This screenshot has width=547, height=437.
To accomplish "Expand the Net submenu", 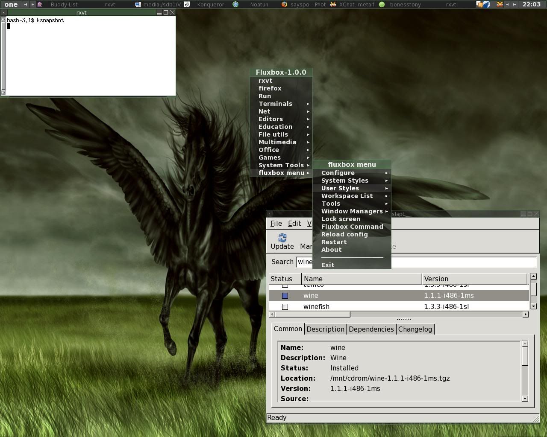I will pyautogui.click(x=281, y=111).
